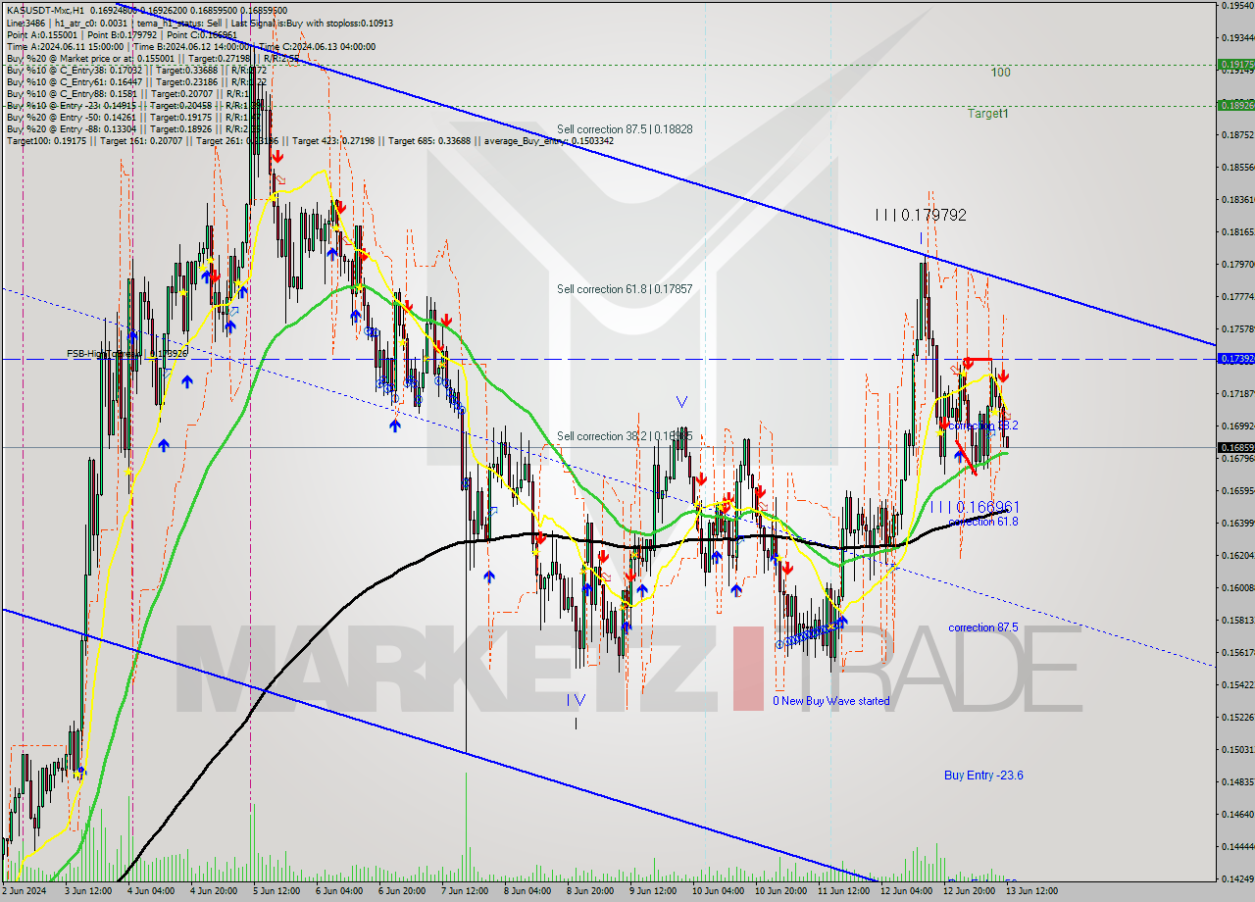Screen dimensions: 1255x902
Task: Click the 0.17970 price axis label
Action: 1237,264
